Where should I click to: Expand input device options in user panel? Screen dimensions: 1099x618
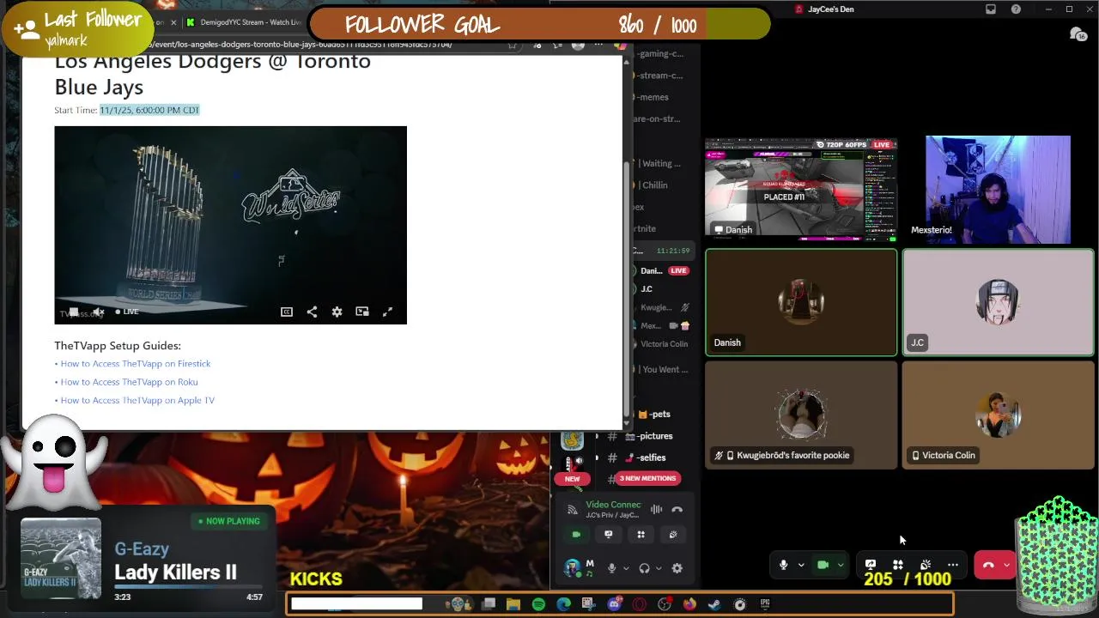click(626, 568)
